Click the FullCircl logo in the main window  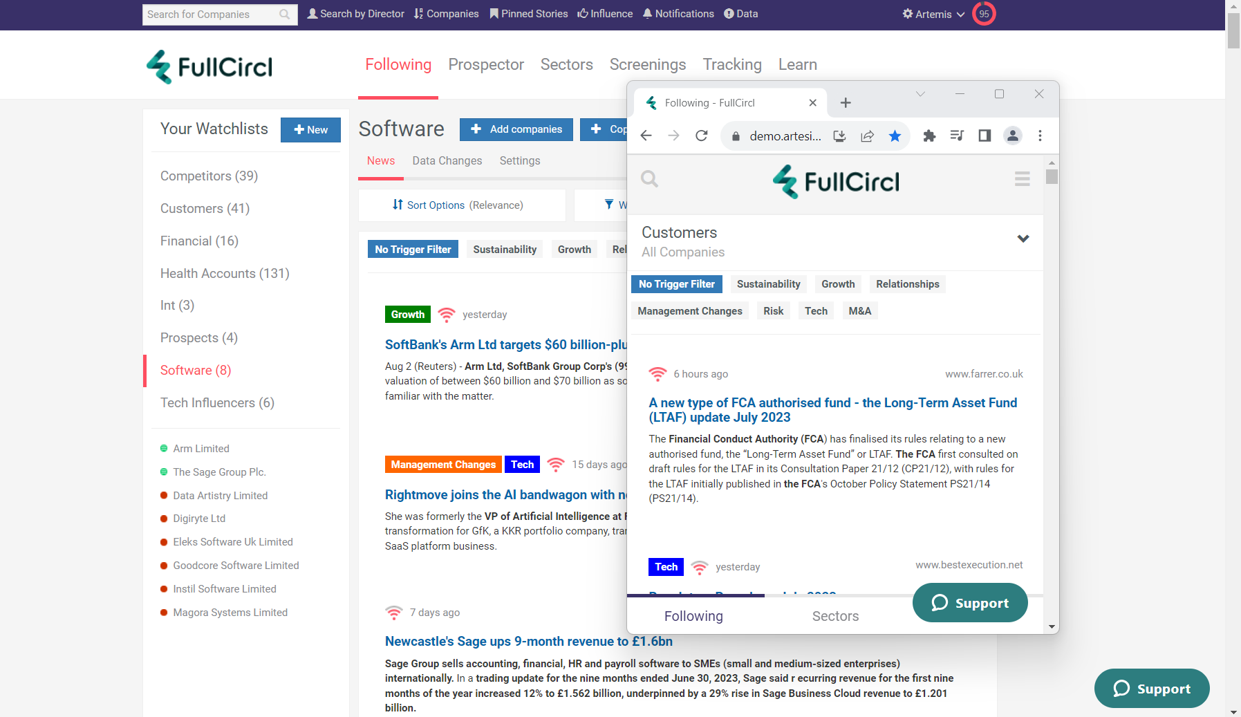209,66
